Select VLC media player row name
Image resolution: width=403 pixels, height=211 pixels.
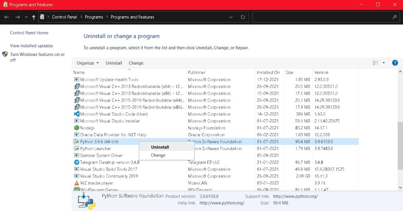pyautogui.click(x=97, y=183)
